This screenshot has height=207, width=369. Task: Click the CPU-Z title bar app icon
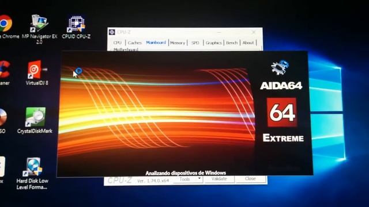click(x=112, y=32)
